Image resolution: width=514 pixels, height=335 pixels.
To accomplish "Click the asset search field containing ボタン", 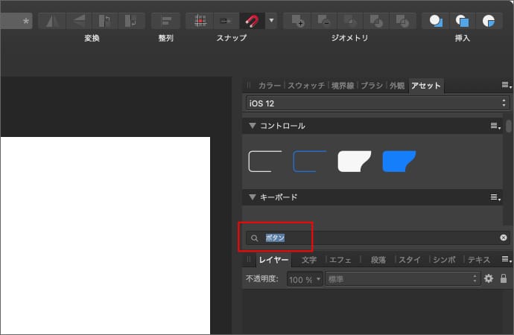I will (x=372, y=238).
